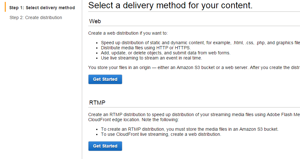Click the page title about delivery method
This screenshot has width=300, height=159.
pyautogui.click(x=170, y=5)
